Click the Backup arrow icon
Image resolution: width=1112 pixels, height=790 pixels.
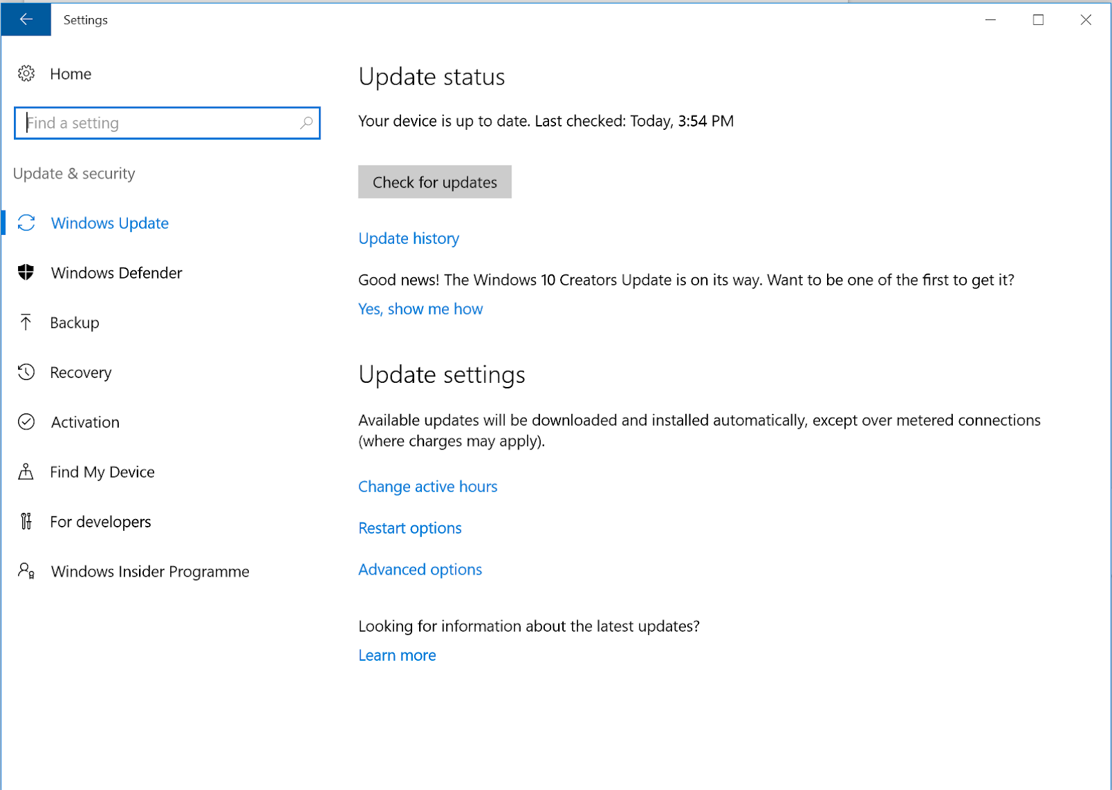[x=26, y=322]
